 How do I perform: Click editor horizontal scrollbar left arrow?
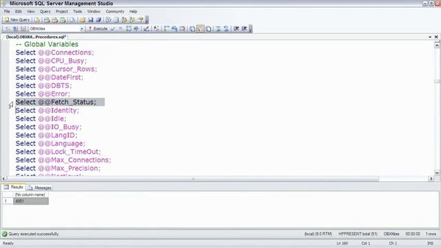[3, 178]
